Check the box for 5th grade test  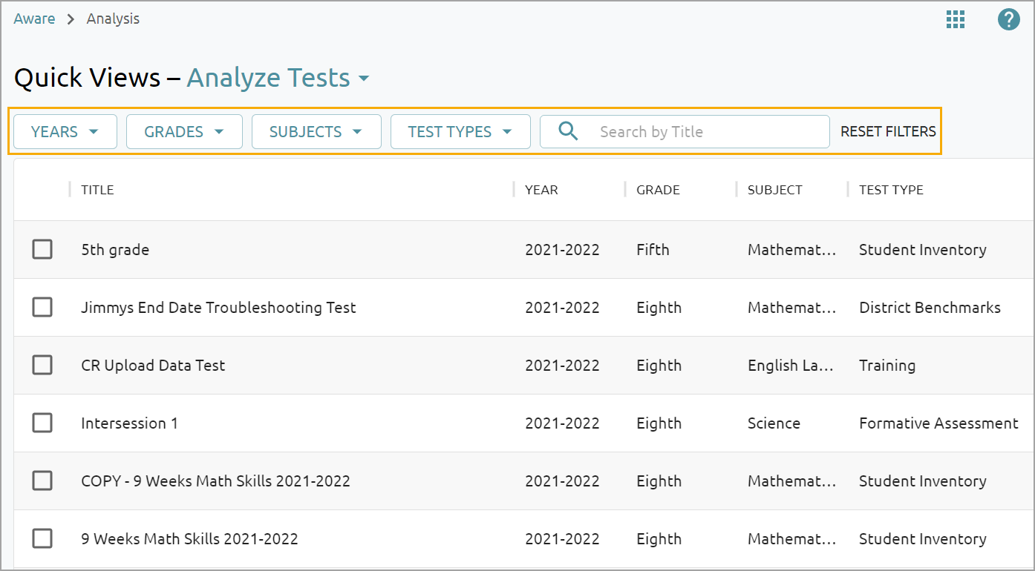pos(42,249)
